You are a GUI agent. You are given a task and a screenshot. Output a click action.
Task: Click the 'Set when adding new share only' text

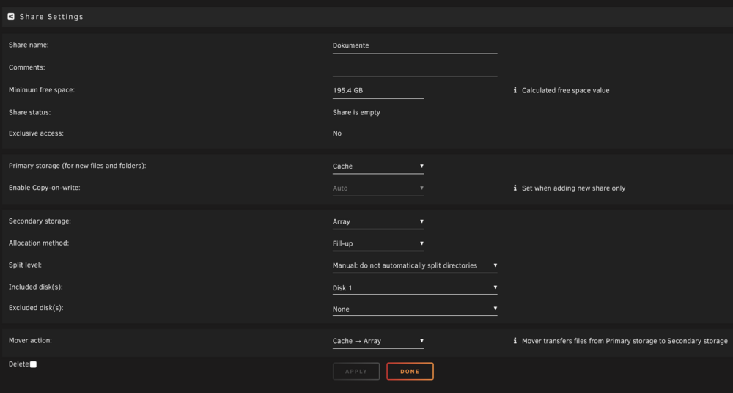tap(574, 188)
